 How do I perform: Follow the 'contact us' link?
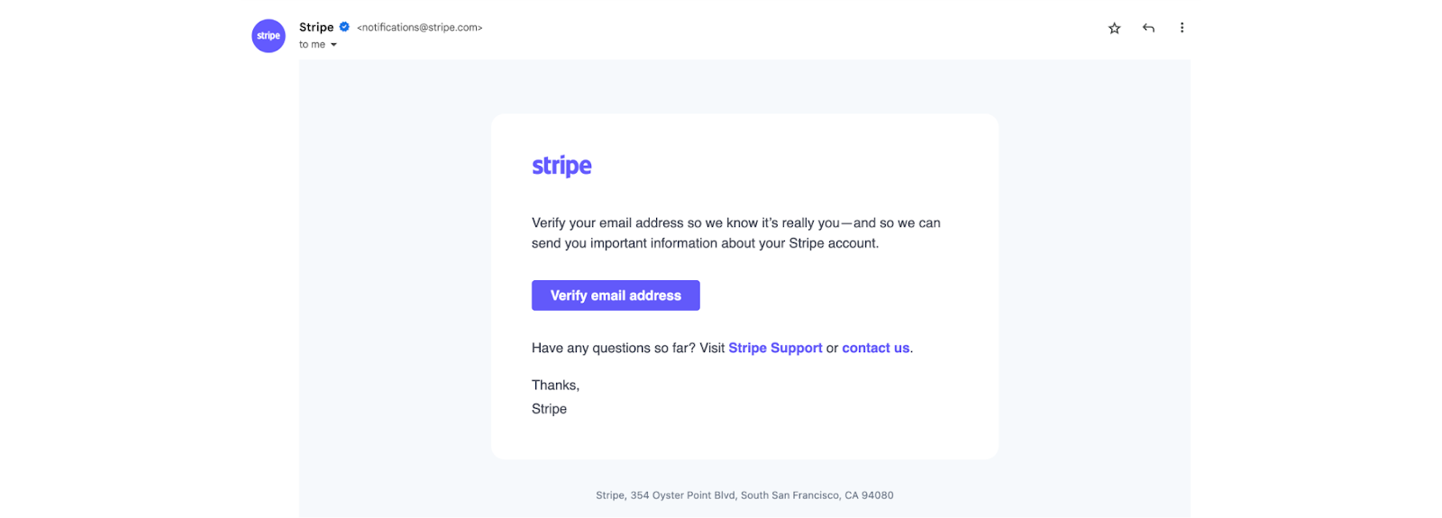(x=875, y=348)
